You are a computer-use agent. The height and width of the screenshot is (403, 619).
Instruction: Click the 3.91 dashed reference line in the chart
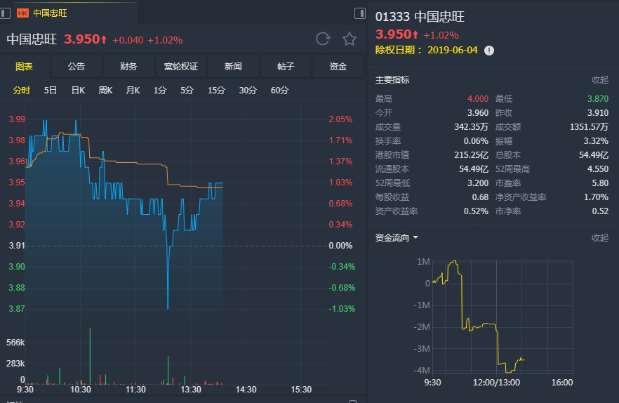175,246
